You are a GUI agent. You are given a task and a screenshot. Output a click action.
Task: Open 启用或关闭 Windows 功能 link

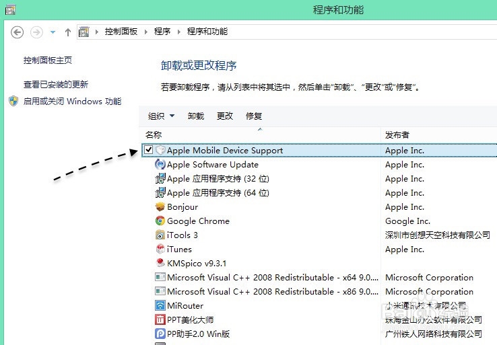point(72,102)
